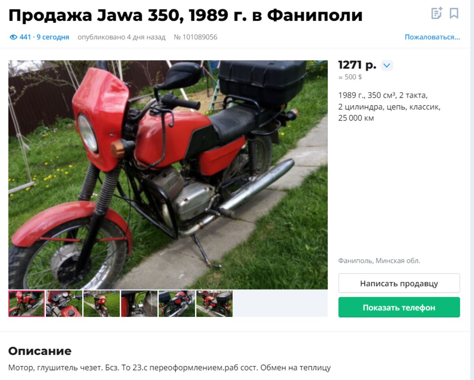Click the 1271 р. price label
The image size is (474, 380).
point(357,65)
